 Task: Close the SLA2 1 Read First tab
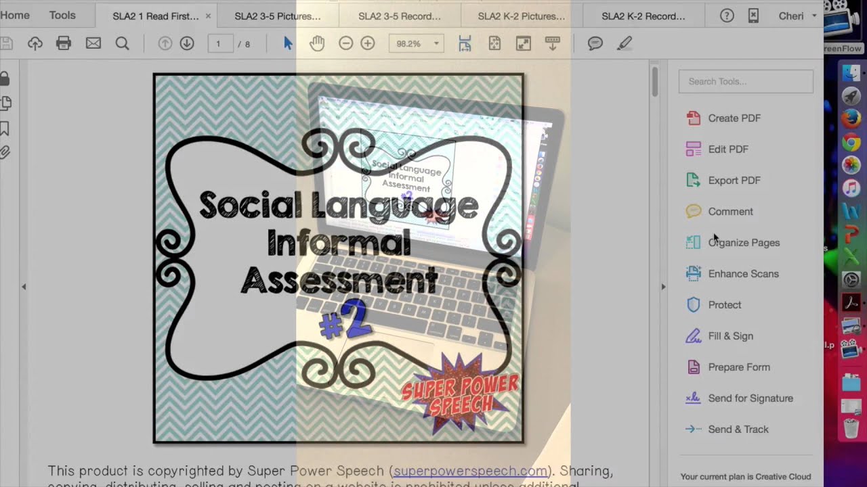pyautogui.click(x=208, y=16)
